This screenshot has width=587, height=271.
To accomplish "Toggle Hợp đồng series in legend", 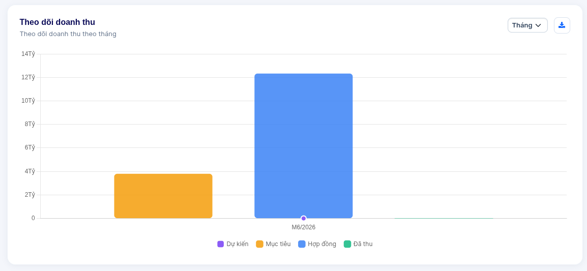I will [317, 244].
